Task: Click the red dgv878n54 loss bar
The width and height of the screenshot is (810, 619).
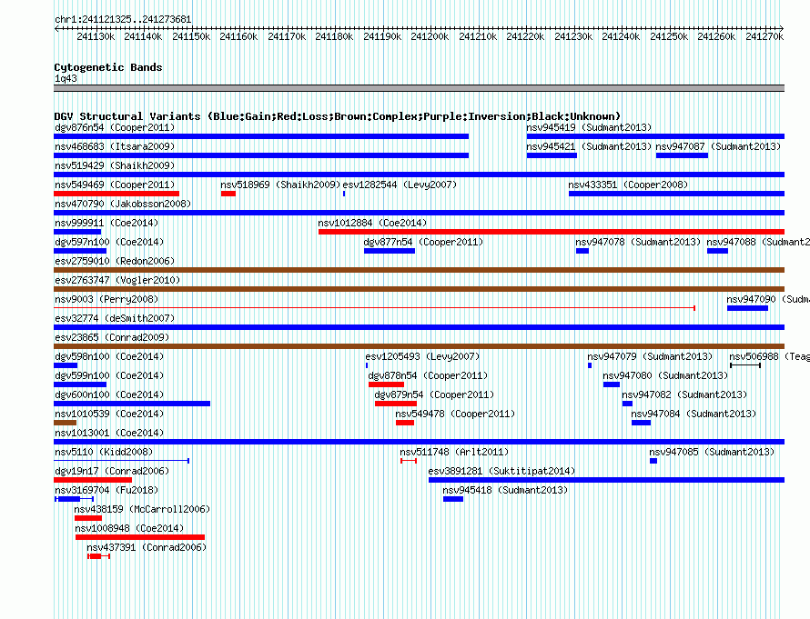Action: point(387,384)
